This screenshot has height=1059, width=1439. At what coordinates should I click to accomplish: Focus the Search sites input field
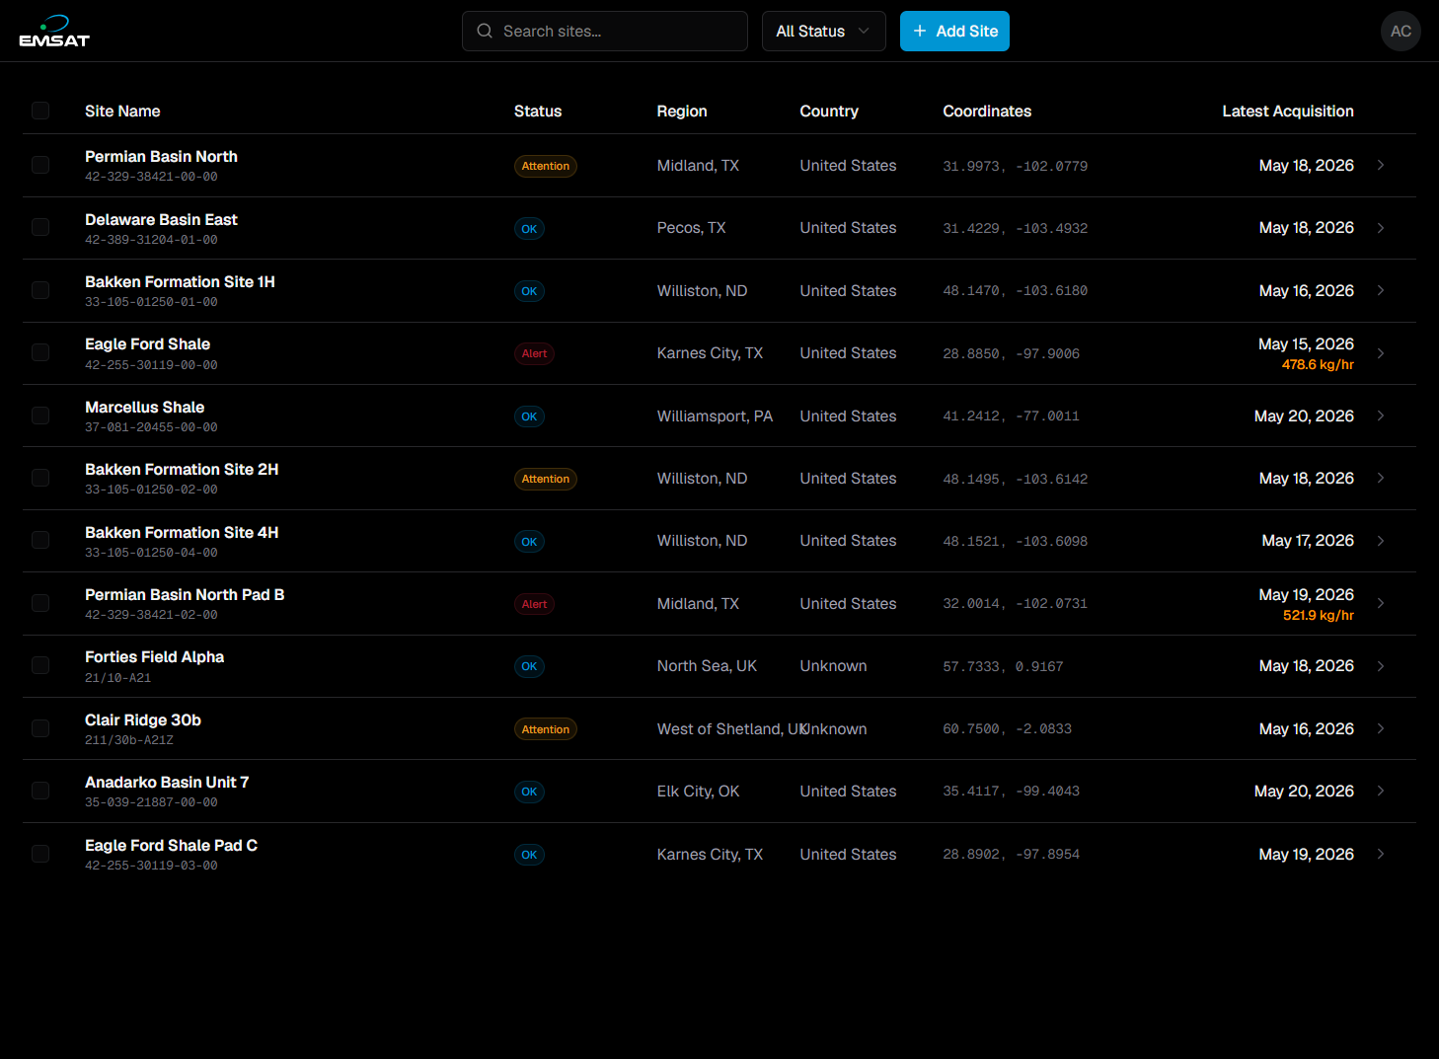pos(605,31)
